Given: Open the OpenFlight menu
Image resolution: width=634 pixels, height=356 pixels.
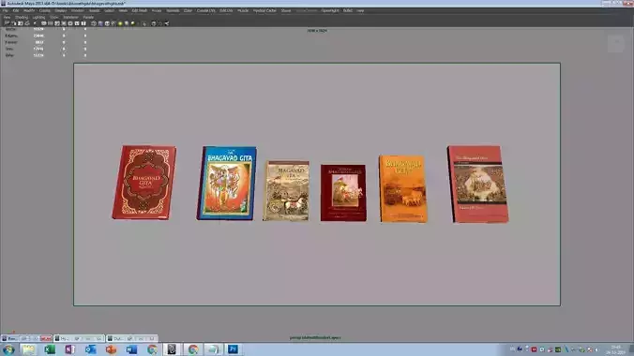Looking at the screenshot, I should tap(330, 11).
